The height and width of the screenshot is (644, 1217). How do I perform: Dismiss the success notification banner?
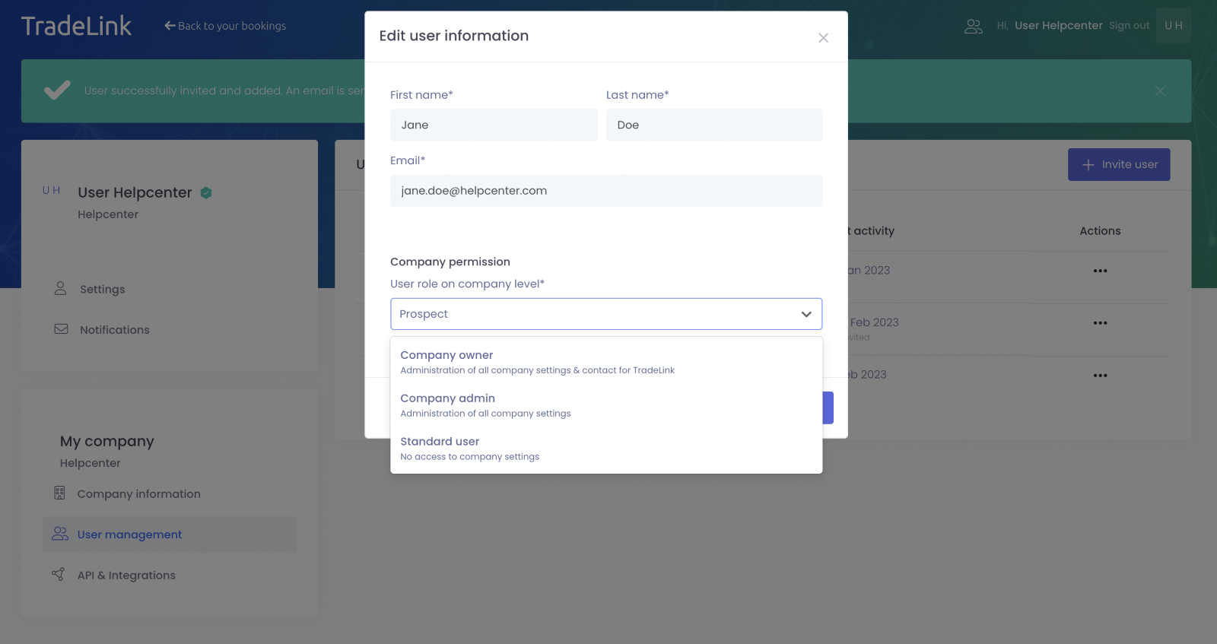point(1160,91)
